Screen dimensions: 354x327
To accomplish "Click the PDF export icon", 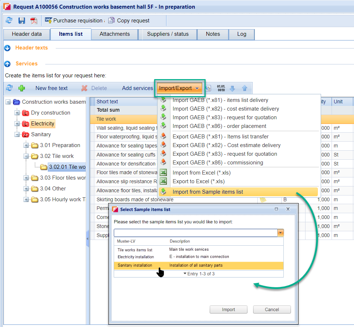I will click(x=34, y=21).
